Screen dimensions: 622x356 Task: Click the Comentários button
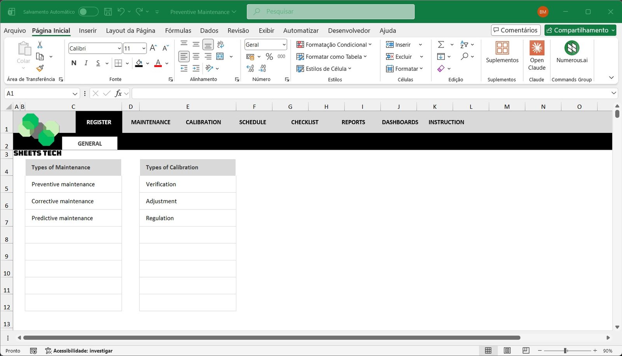coord(515,30)
